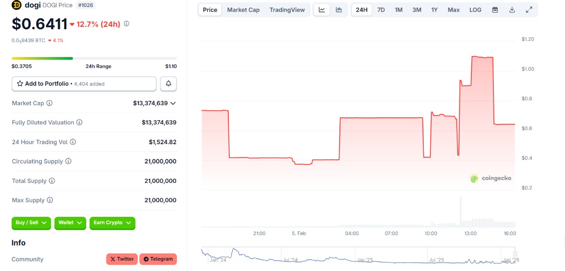Open the Max Supply info icon

[50, 200]
